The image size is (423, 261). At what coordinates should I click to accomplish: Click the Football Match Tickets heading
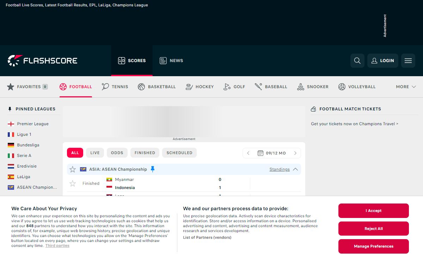click(350, 109)
